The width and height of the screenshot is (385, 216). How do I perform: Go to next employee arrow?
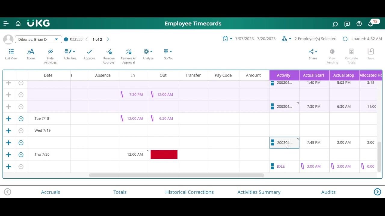[108, 39]
